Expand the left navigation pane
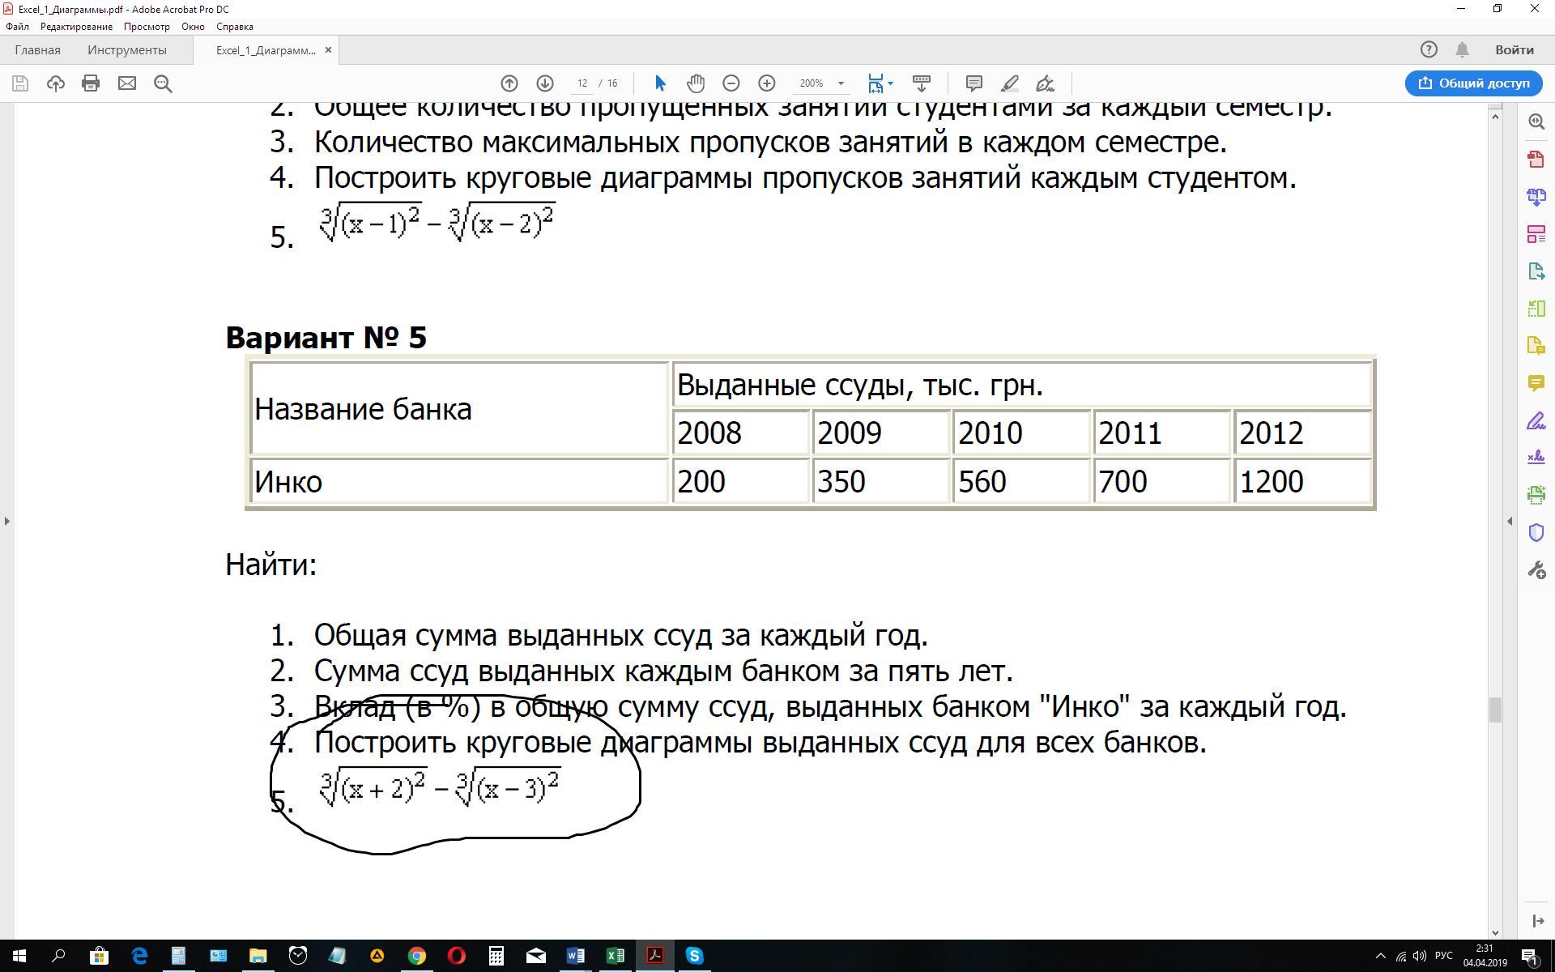The width and height of the screenshot is (1555, 972). click(x=7, y=521)
